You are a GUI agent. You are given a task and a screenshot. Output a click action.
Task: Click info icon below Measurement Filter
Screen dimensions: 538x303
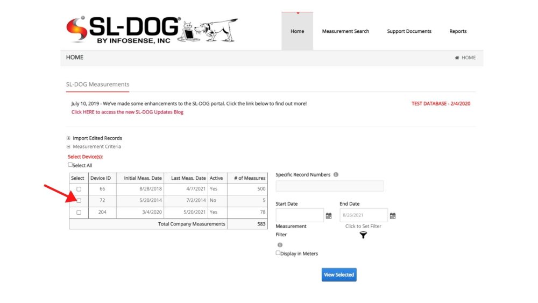click(280, 245)
